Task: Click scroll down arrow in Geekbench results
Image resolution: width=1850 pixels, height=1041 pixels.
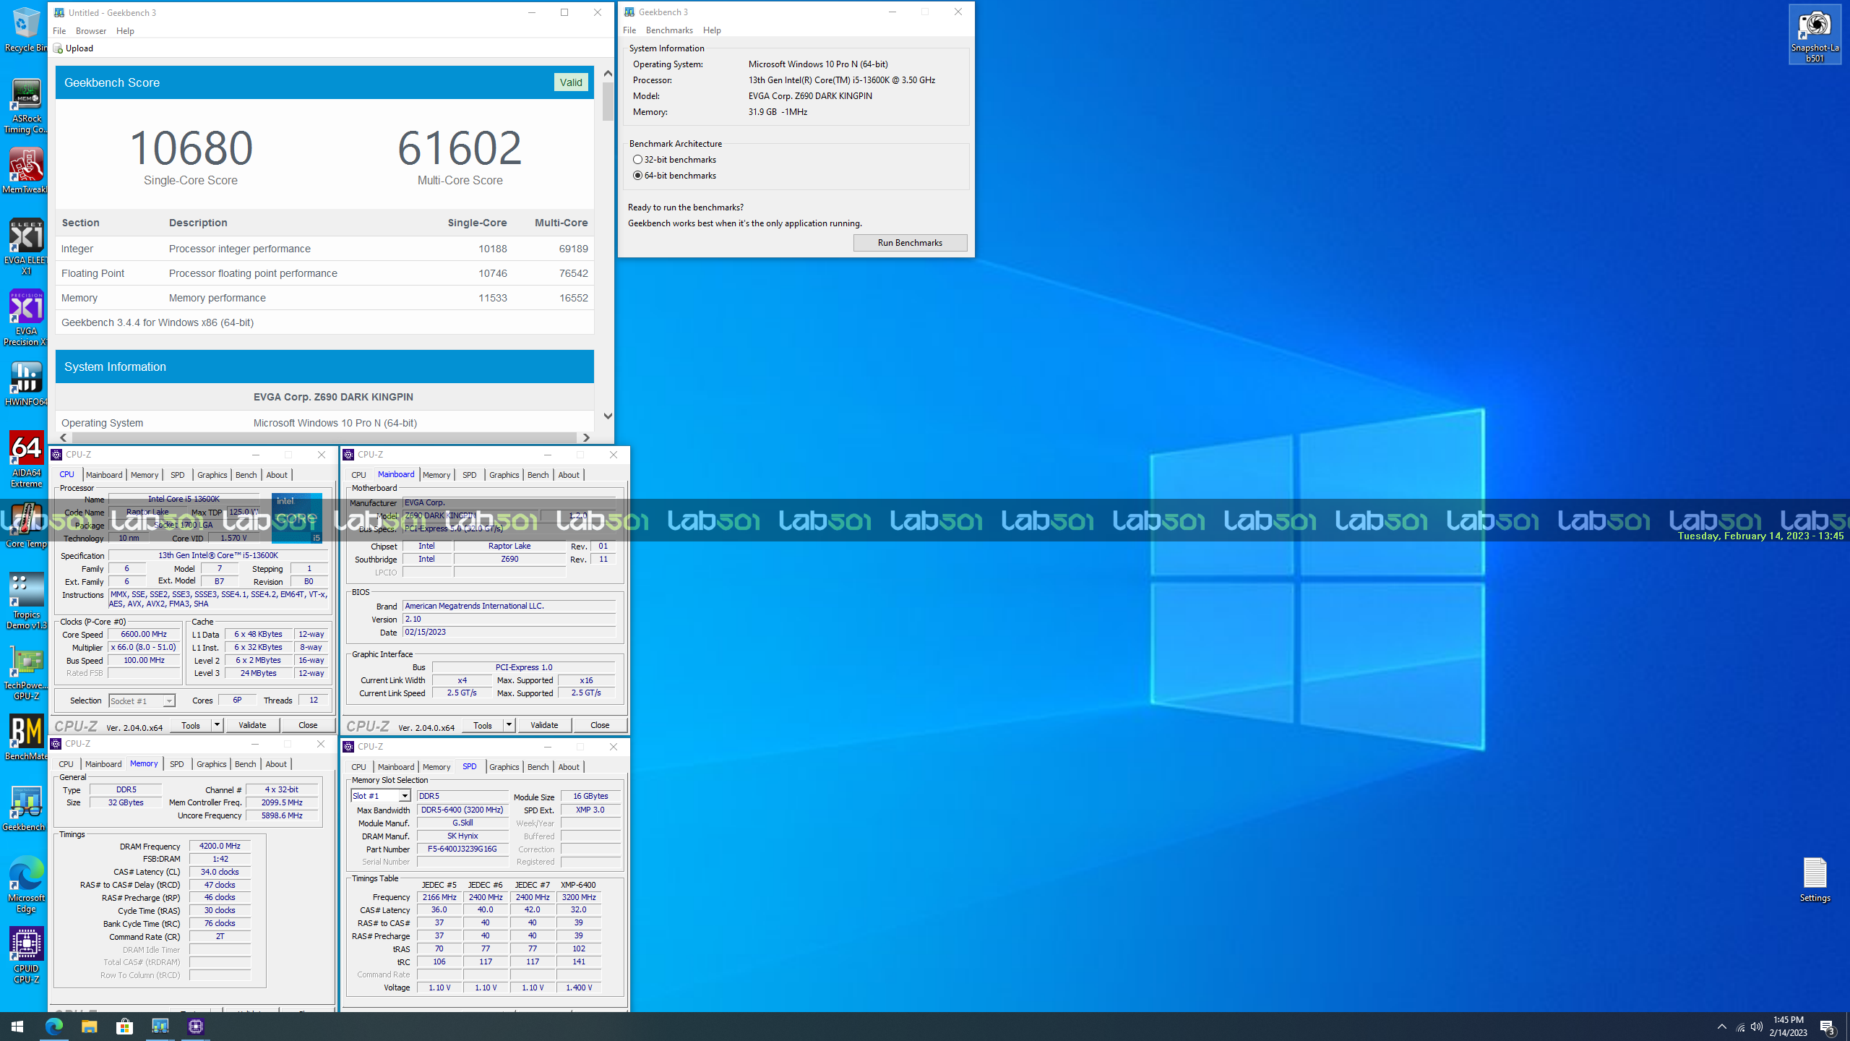Action: point(608,416)
